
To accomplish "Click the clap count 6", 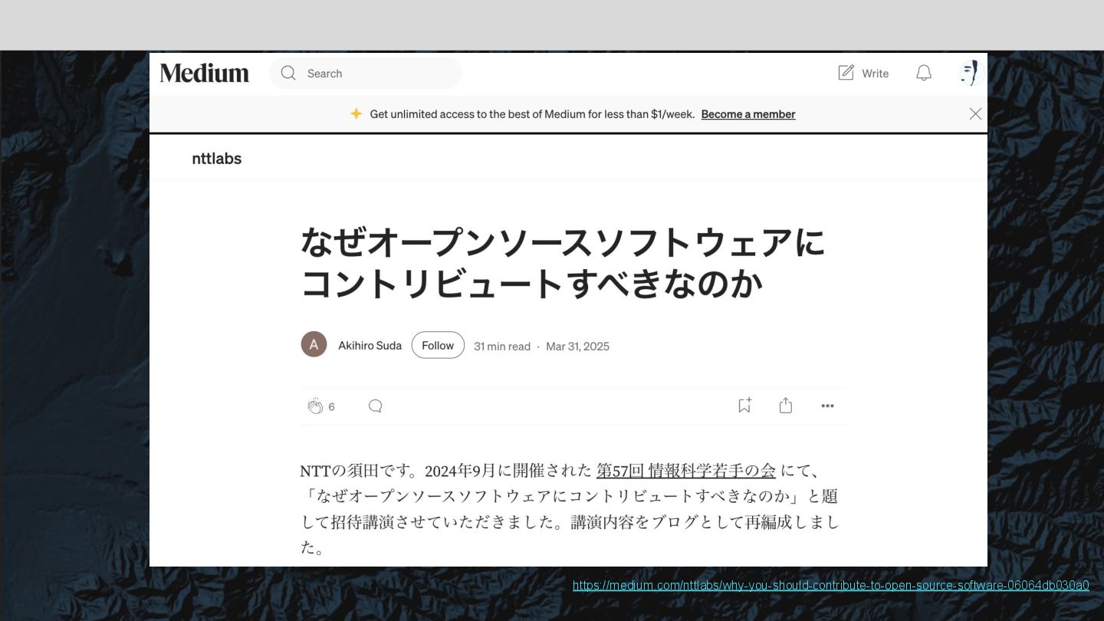I will point(332,407).
